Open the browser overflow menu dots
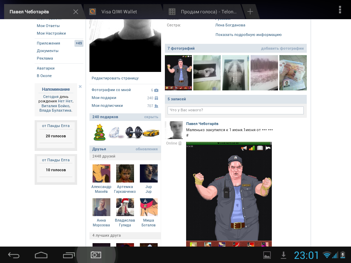This screenshot has width=351, height=263. pyautogui.click(x=340, y=10)
